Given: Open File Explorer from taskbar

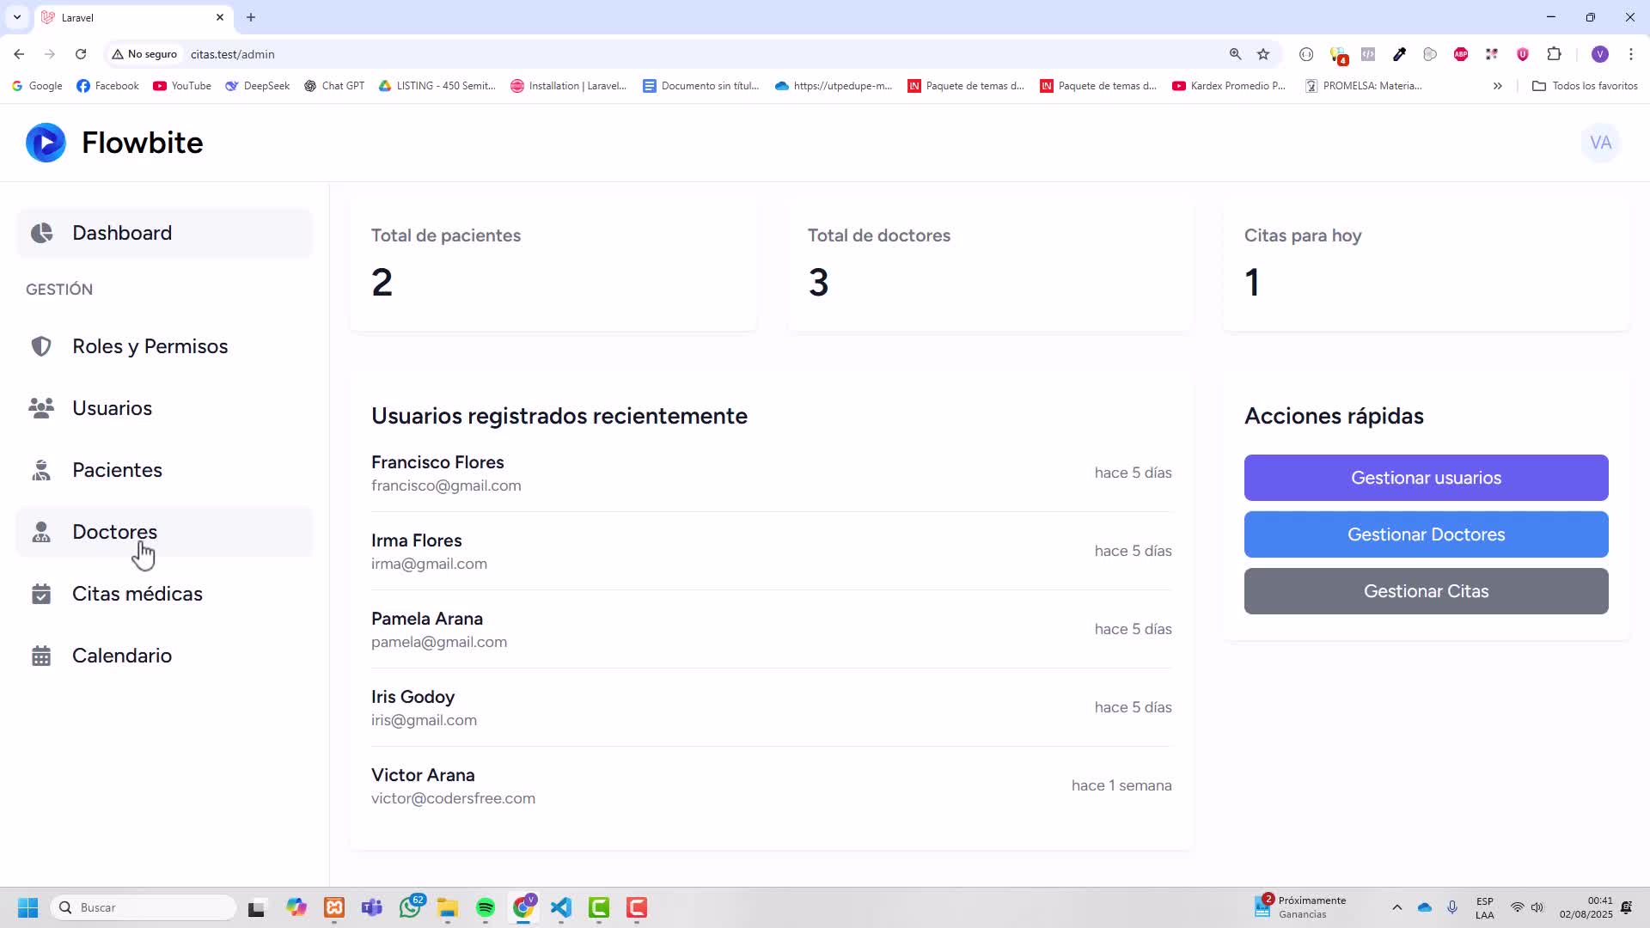Looking at the screenshot, I should click(x=448, y=907).
